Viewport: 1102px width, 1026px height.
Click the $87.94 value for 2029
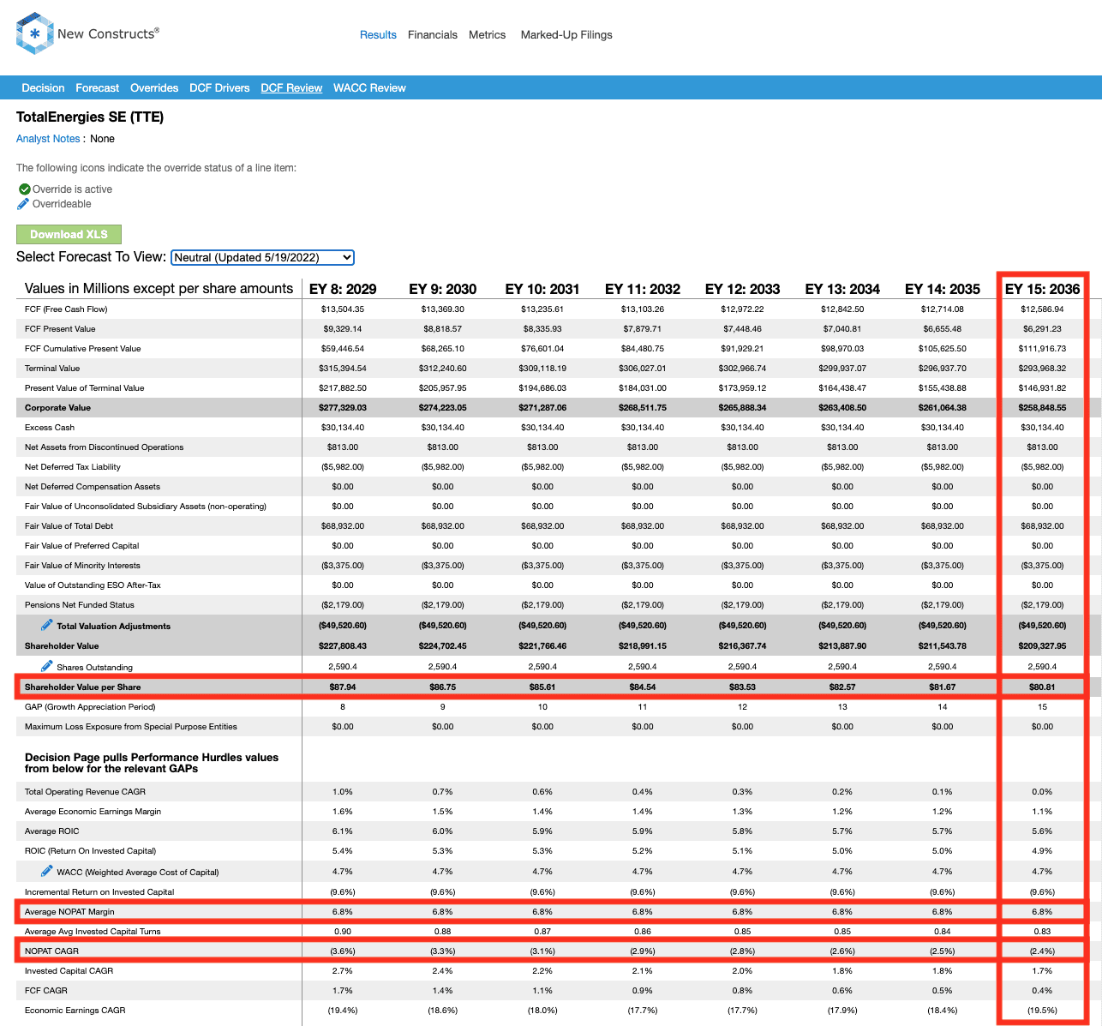[343, 687]
